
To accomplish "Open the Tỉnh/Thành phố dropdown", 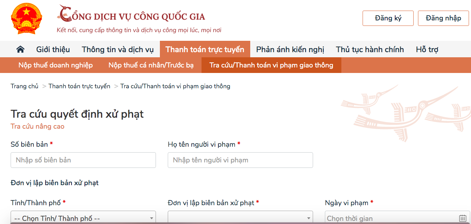I will tap(83, 218).
